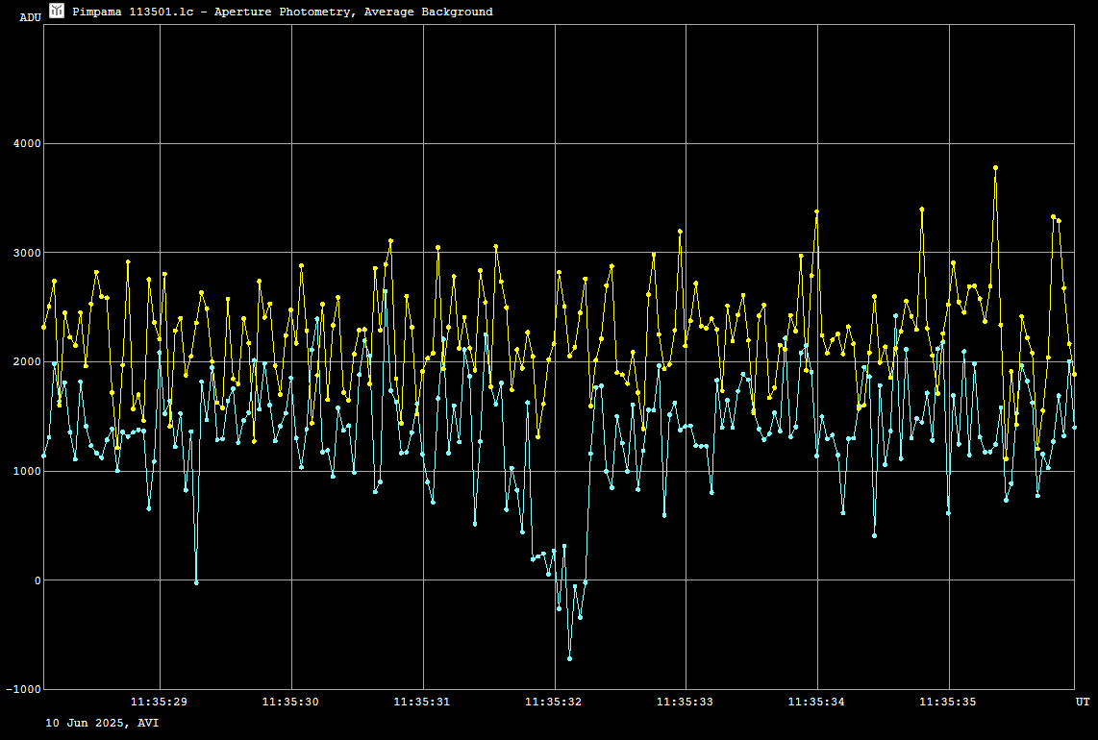The width and height of the screenshot is (1098, 740).
Task: Select the UT axis label
Action: click(x=1082, y=703)
